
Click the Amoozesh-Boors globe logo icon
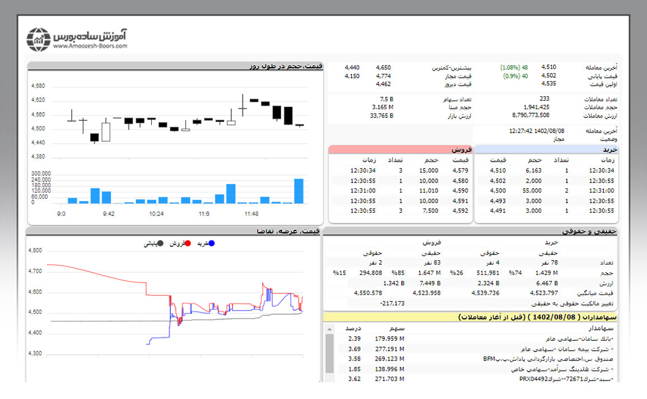[x=39, y=38]
